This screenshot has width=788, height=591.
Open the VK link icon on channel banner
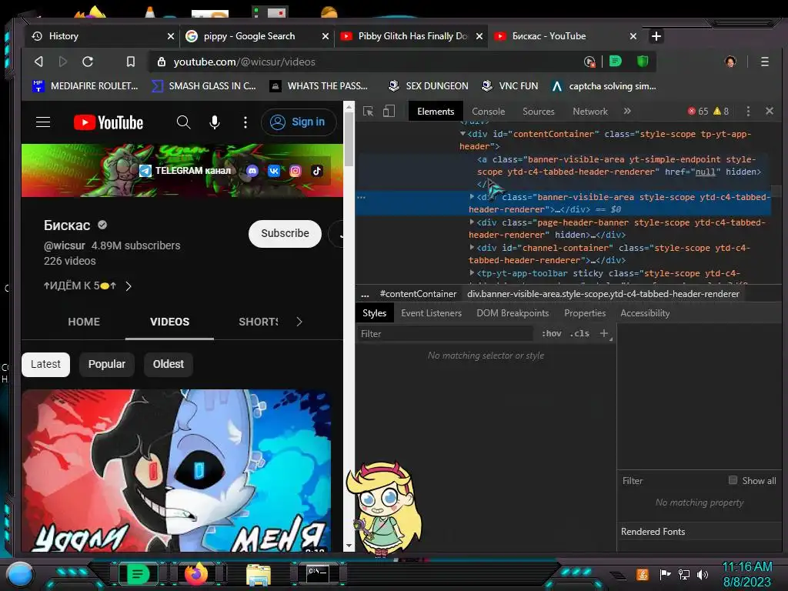[x=274, y=171]
